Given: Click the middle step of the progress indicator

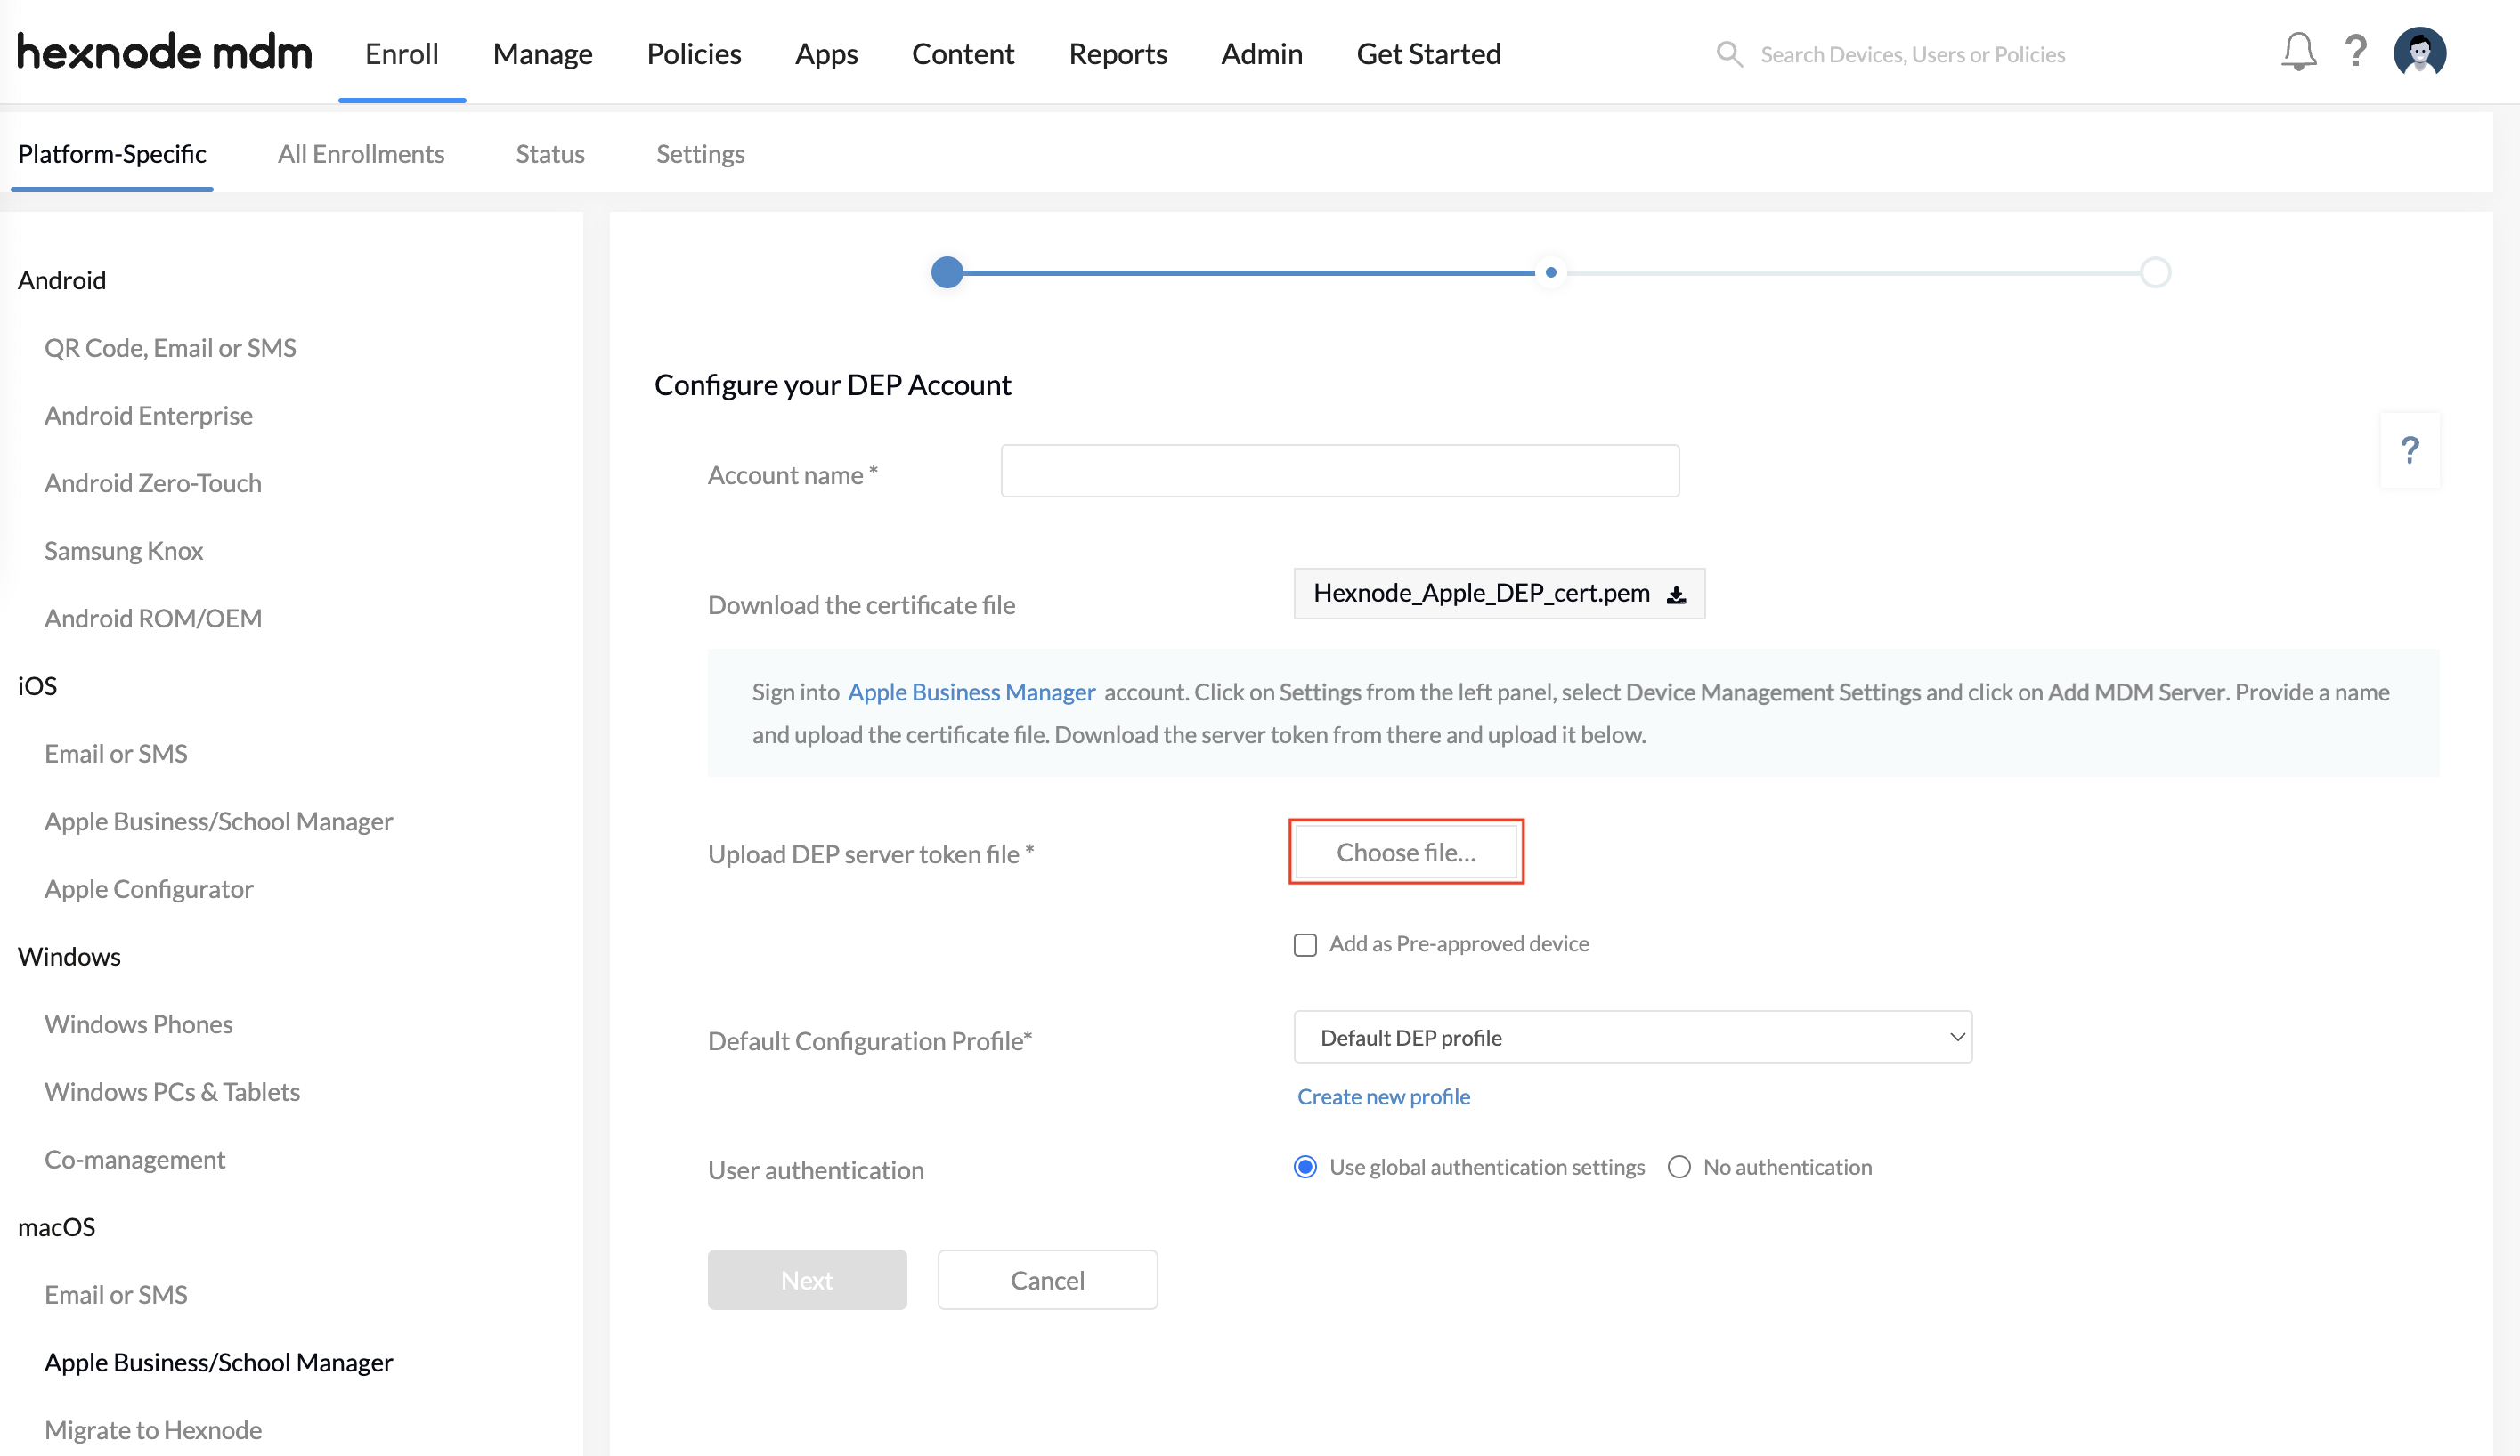Looking at the screenshot, I should tap(1550, 271).
